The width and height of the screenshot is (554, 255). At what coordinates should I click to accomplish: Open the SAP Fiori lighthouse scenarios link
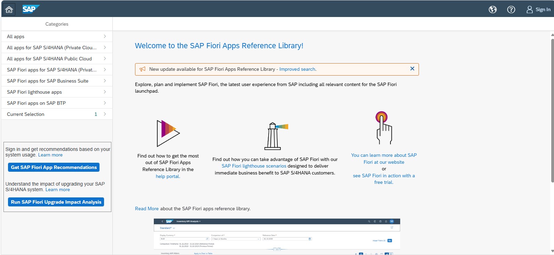254,166
